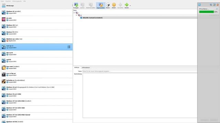Collapse snapshot 2 in the tree
220x123 pixels.
click(x=76, y=15)
